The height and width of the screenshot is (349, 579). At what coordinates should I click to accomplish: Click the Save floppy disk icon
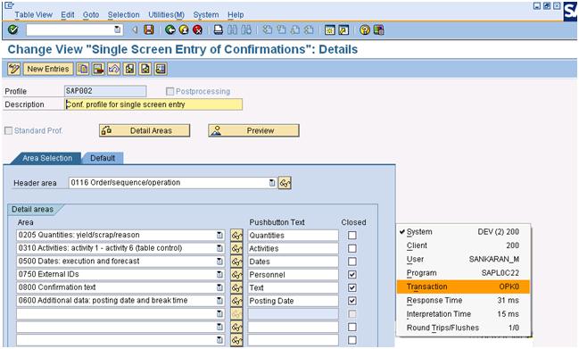[148, 29]
